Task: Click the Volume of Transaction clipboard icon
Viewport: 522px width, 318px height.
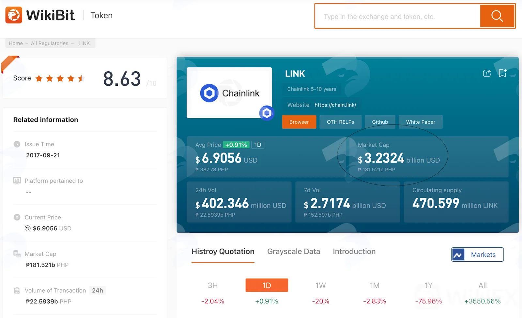Action: [17, 290]
